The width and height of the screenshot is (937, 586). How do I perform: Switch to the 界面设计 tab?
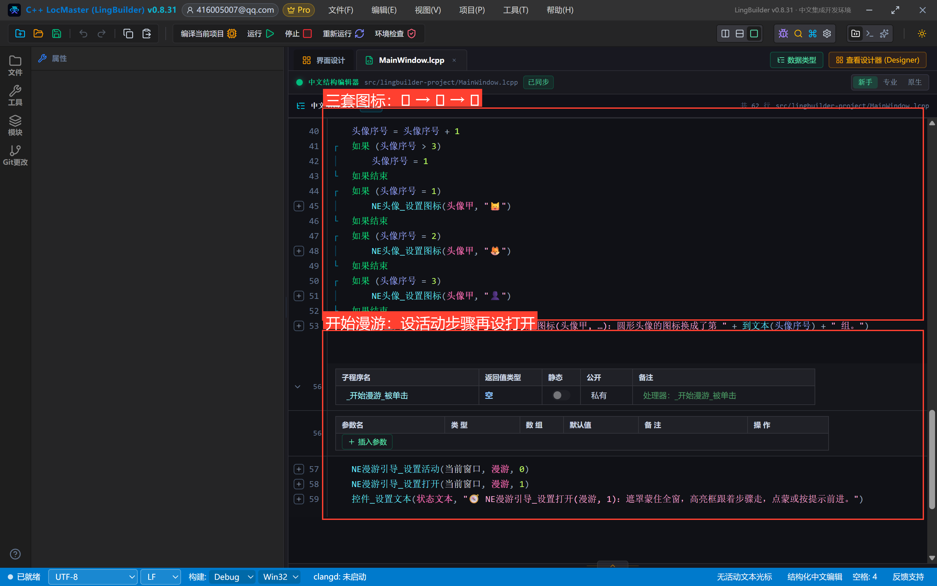click(x=324, y=60)
